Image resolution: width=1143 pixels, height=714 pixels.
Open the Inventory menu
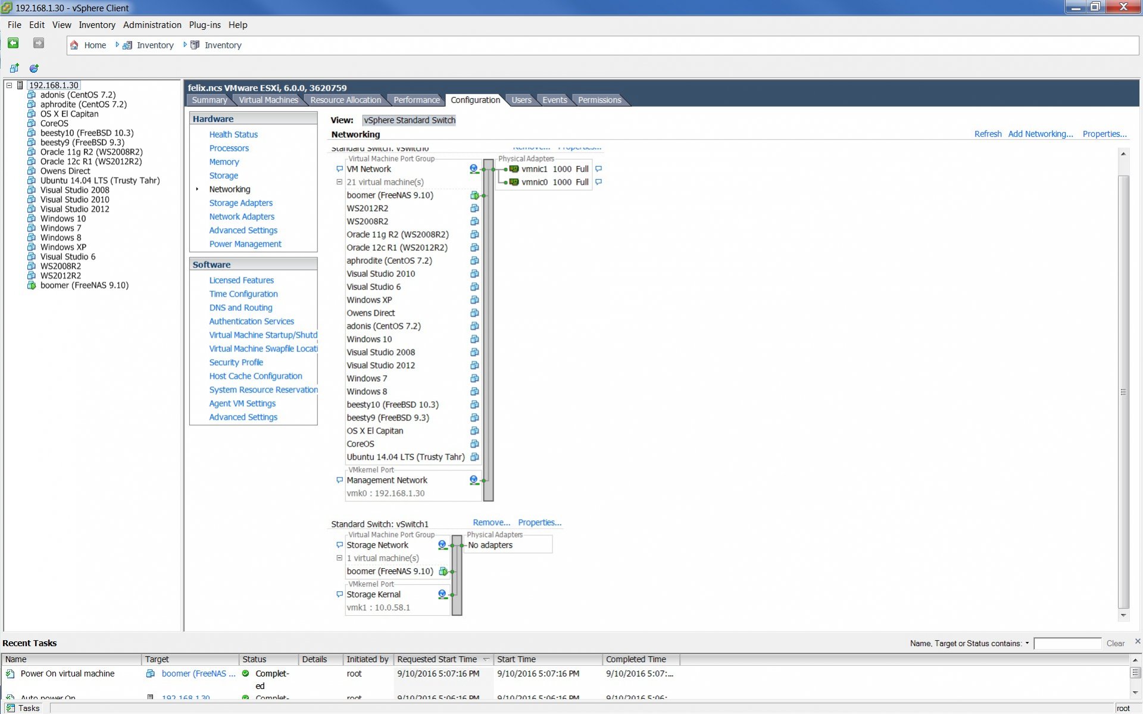coord(97,25)
